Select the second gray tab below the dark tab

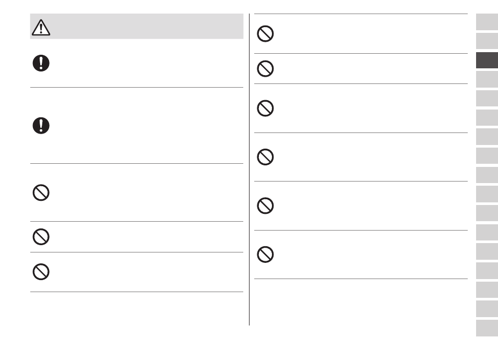[x=487, y=99]
